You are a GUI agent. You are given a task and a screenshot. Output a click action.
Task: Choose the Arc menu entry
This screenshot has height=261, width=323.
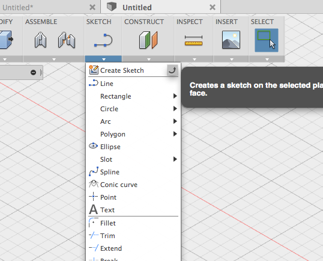(133, 121)
